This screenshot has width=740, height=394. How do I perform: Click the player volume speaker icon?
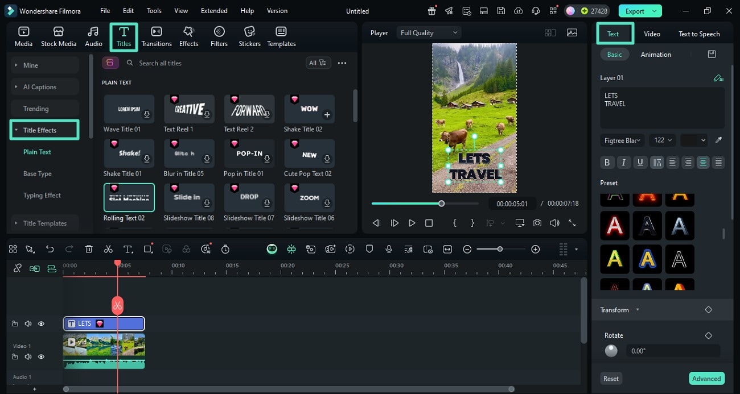click(x=554, y=223)
